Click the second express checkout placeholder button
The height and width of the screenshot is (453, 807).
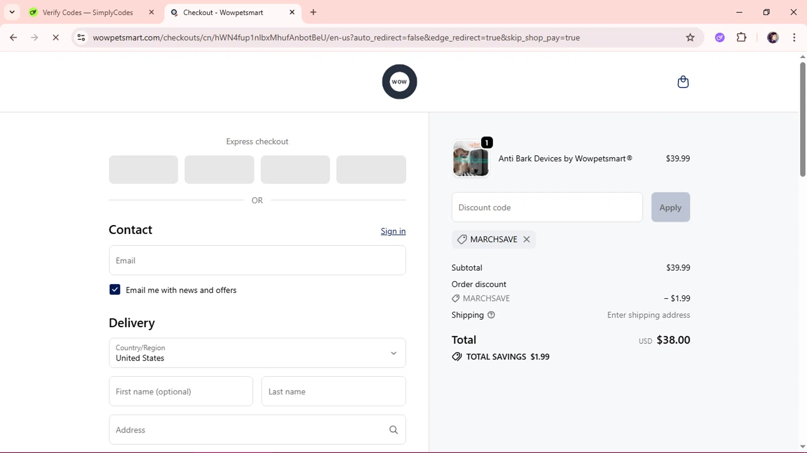pyautogui.click(x=220, y=170)
